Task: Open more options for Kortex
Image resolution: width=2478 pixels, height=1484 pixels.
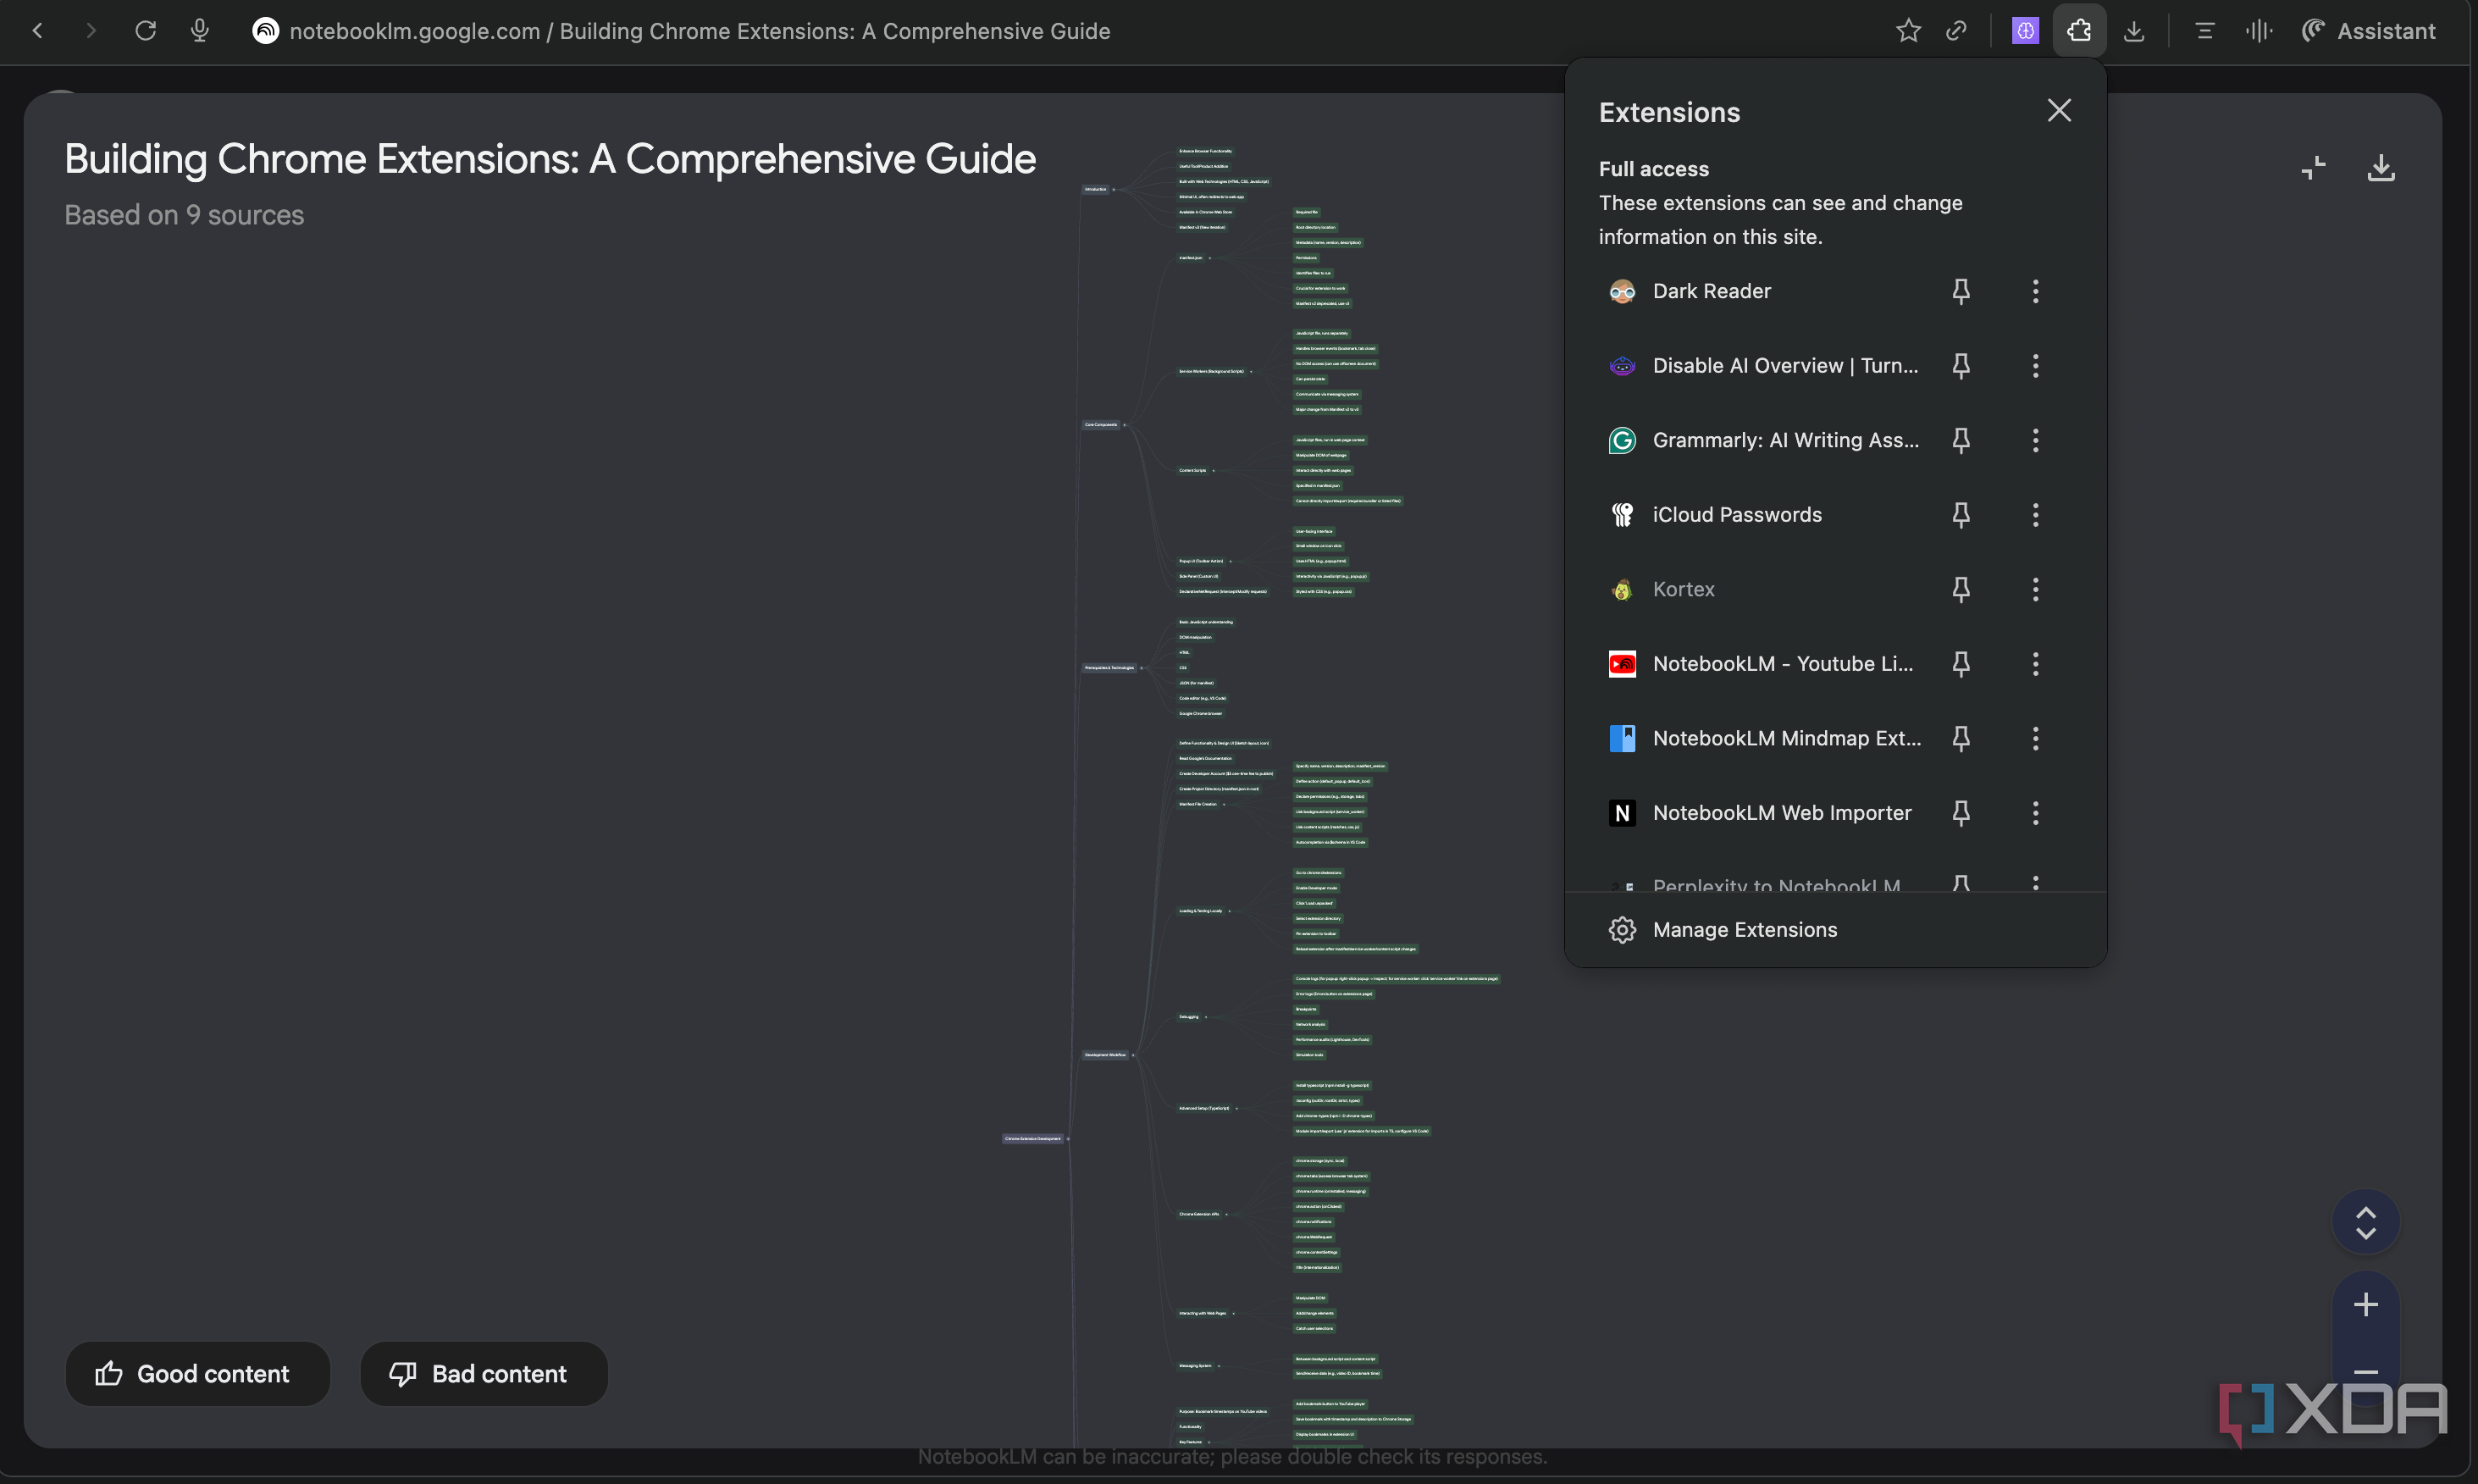Action: point(2035,589)
